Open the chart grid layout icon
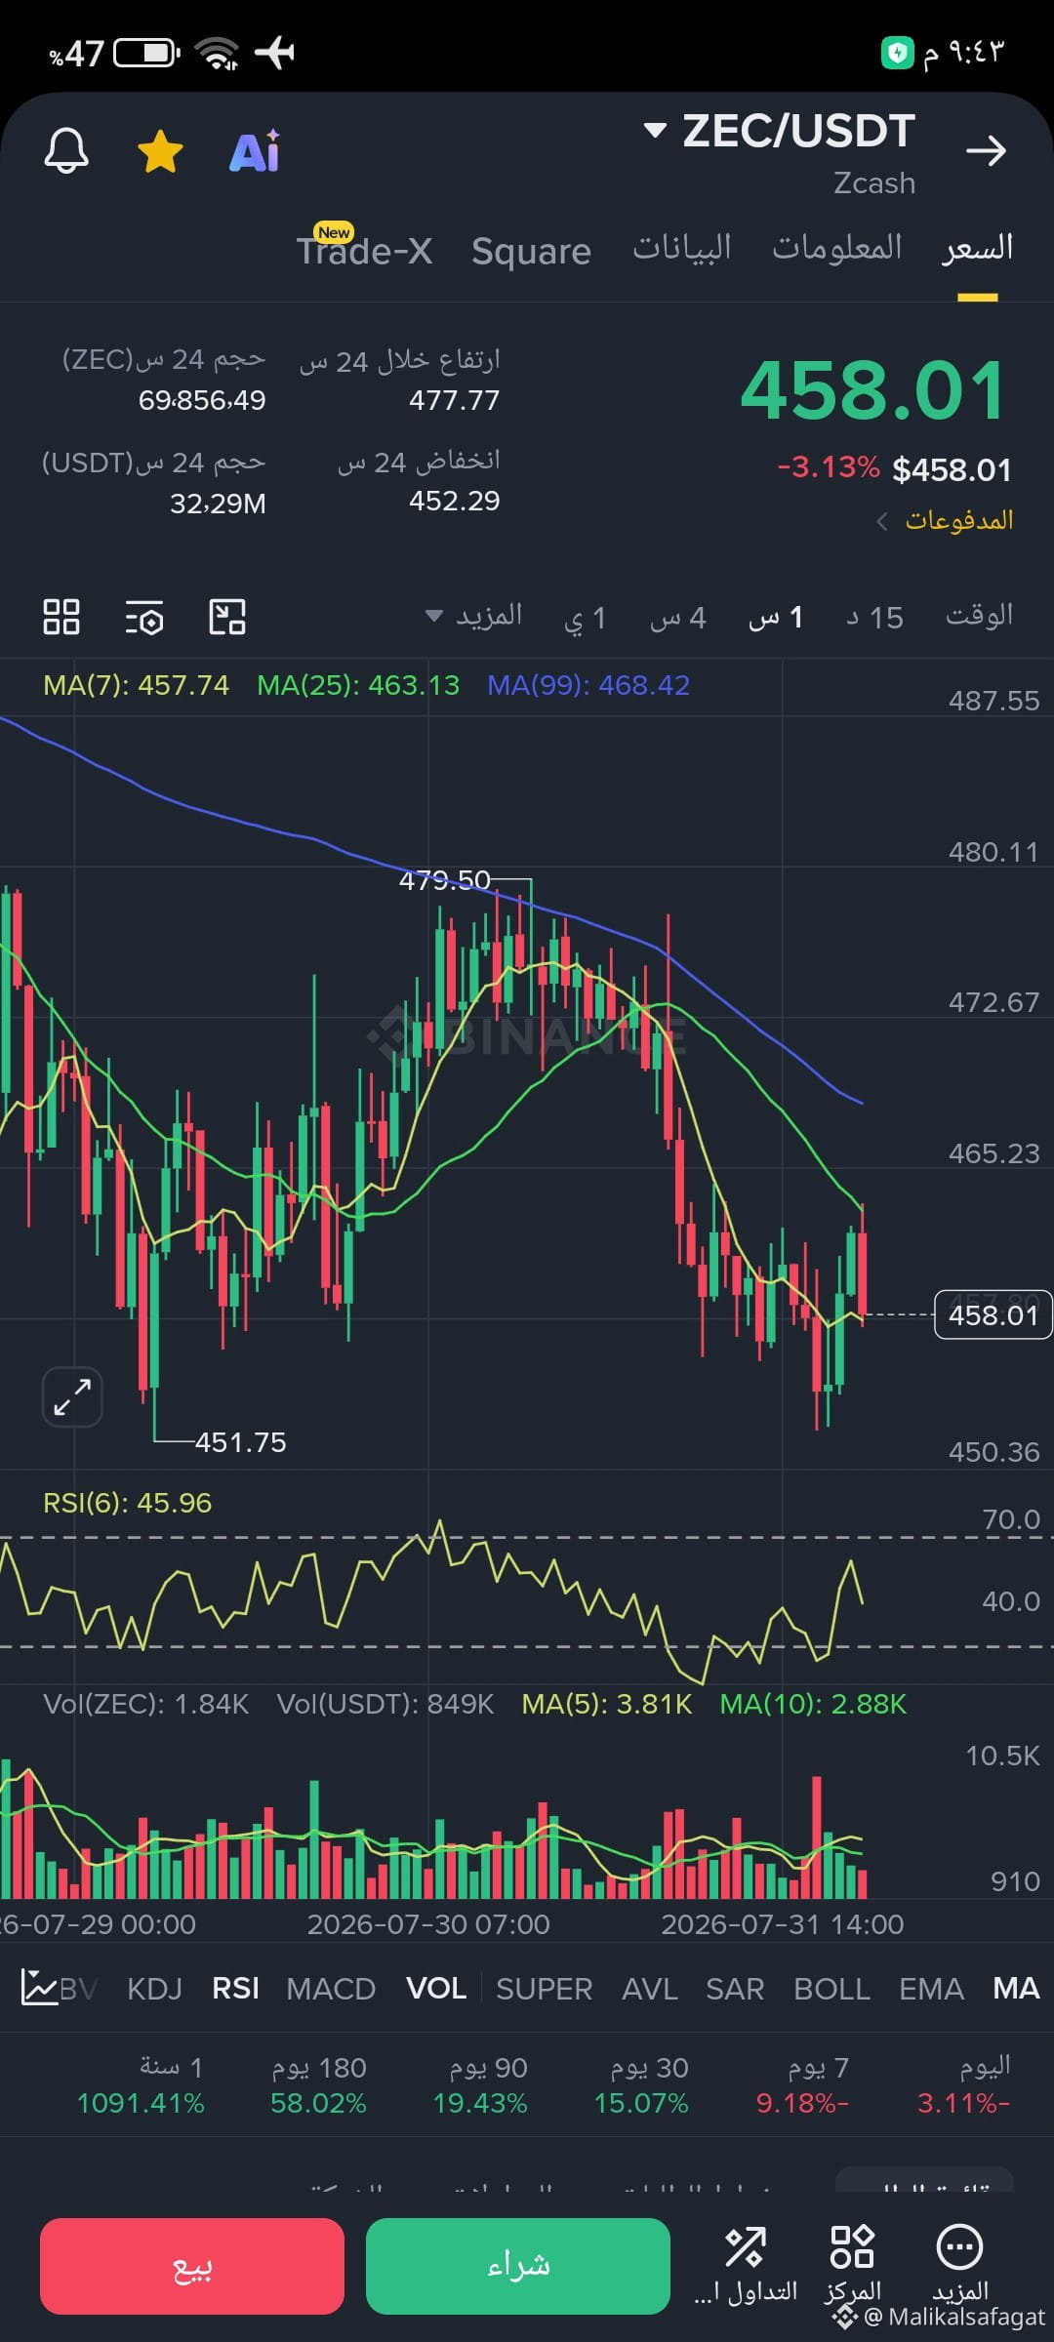 coord(61,617)
